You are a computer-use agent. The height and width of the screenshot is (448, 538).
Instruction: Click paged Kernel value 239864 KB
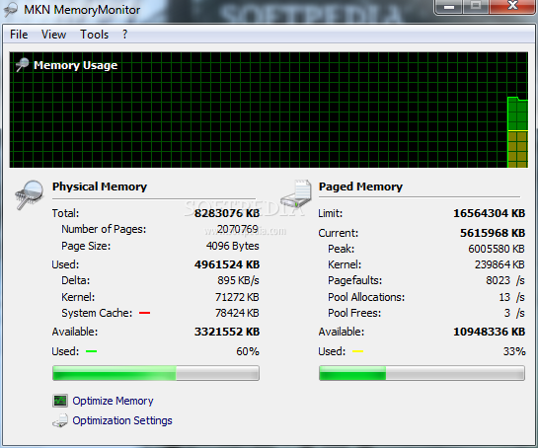pyautogui.click(x=500, y=264)
